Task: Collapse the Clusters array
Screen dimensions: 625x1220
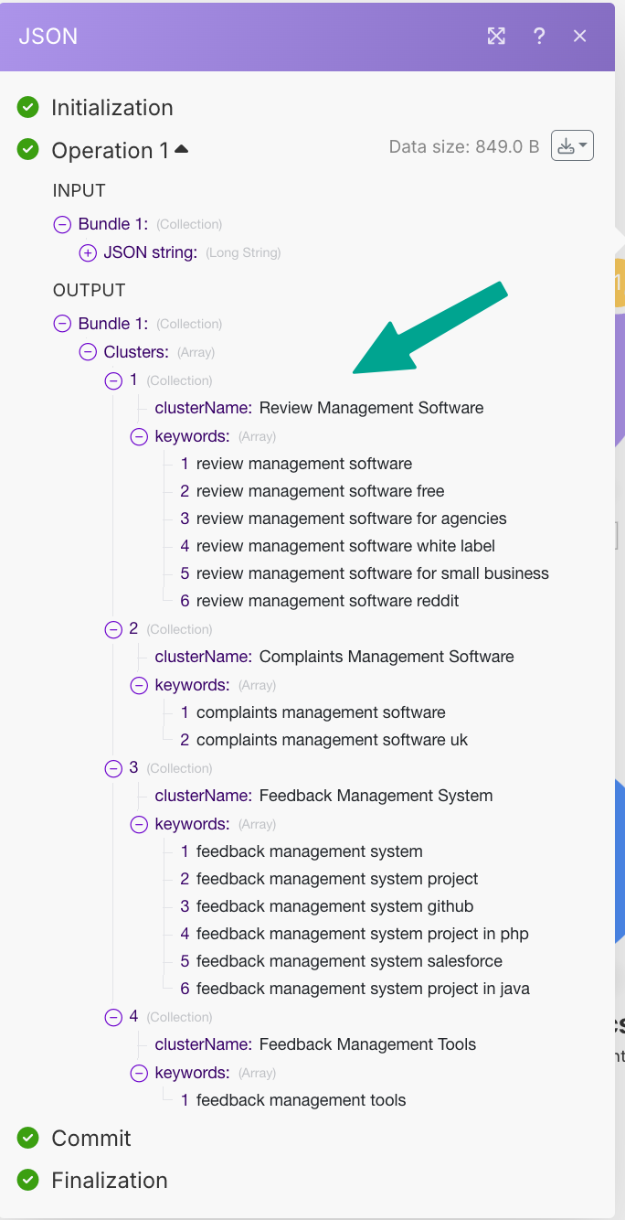Action: point(88,351)
